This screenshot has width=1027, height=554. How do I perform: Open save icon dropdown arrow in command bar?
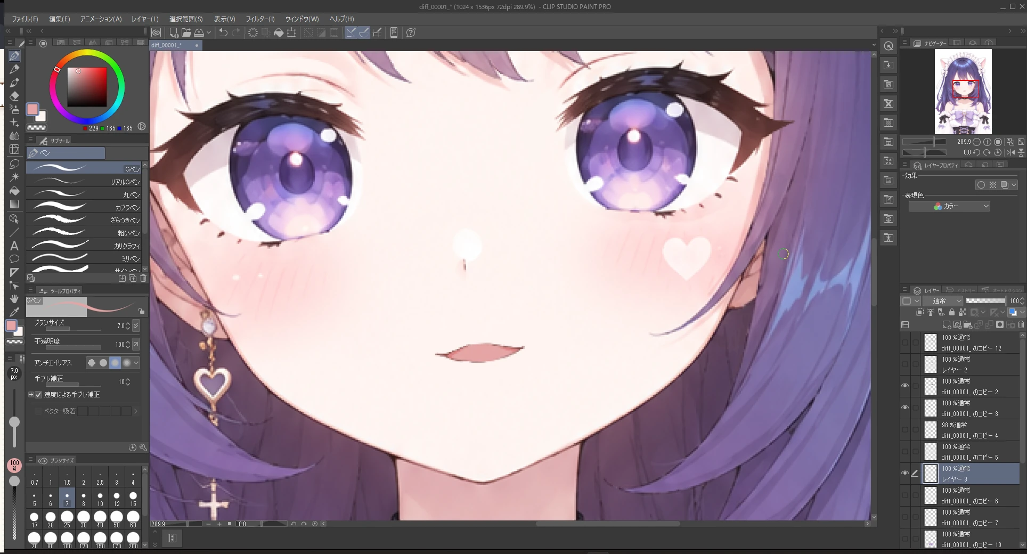209,32
